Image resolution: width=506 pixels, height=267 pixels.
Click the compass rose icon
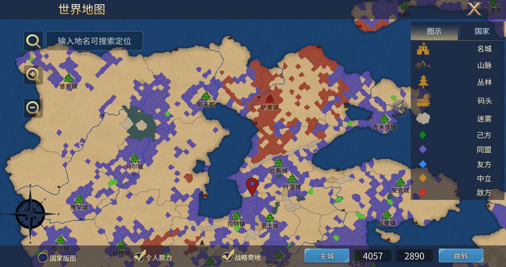click(30, 214)
